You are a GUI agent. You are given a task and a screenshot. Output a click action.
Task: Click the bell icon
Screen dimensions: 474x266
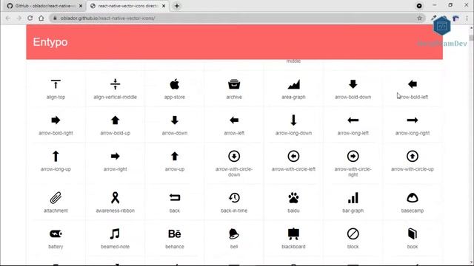click(x=234, y=233)
